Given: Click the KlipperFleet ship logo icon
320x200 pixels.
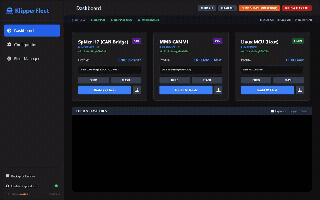Looking at the screenshot, I should (x=10, y=10).
